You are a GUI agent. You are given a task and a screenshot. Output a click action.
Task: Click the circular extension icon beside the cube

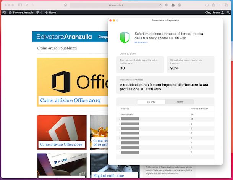pos(179,5)
